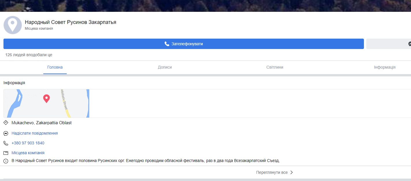Select the Головна tab
Image resolution: width=411 pixels, height=181 pixels.
[x=55, y=67]
